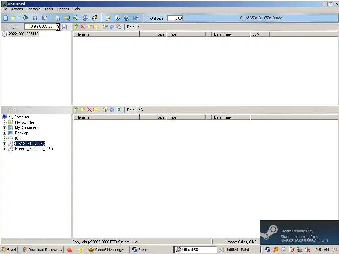Click the Extract icon in image pane toolbar
339x254 pixels.
tap(105, 27)
